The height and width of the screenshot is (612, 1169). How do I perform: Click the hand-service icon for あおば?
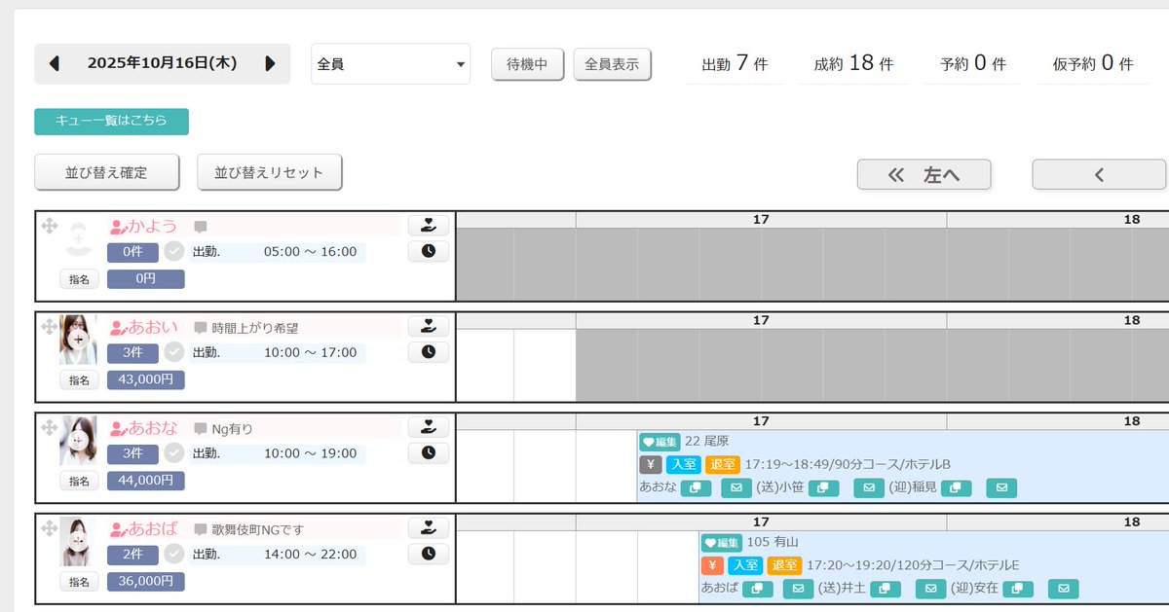429,529
